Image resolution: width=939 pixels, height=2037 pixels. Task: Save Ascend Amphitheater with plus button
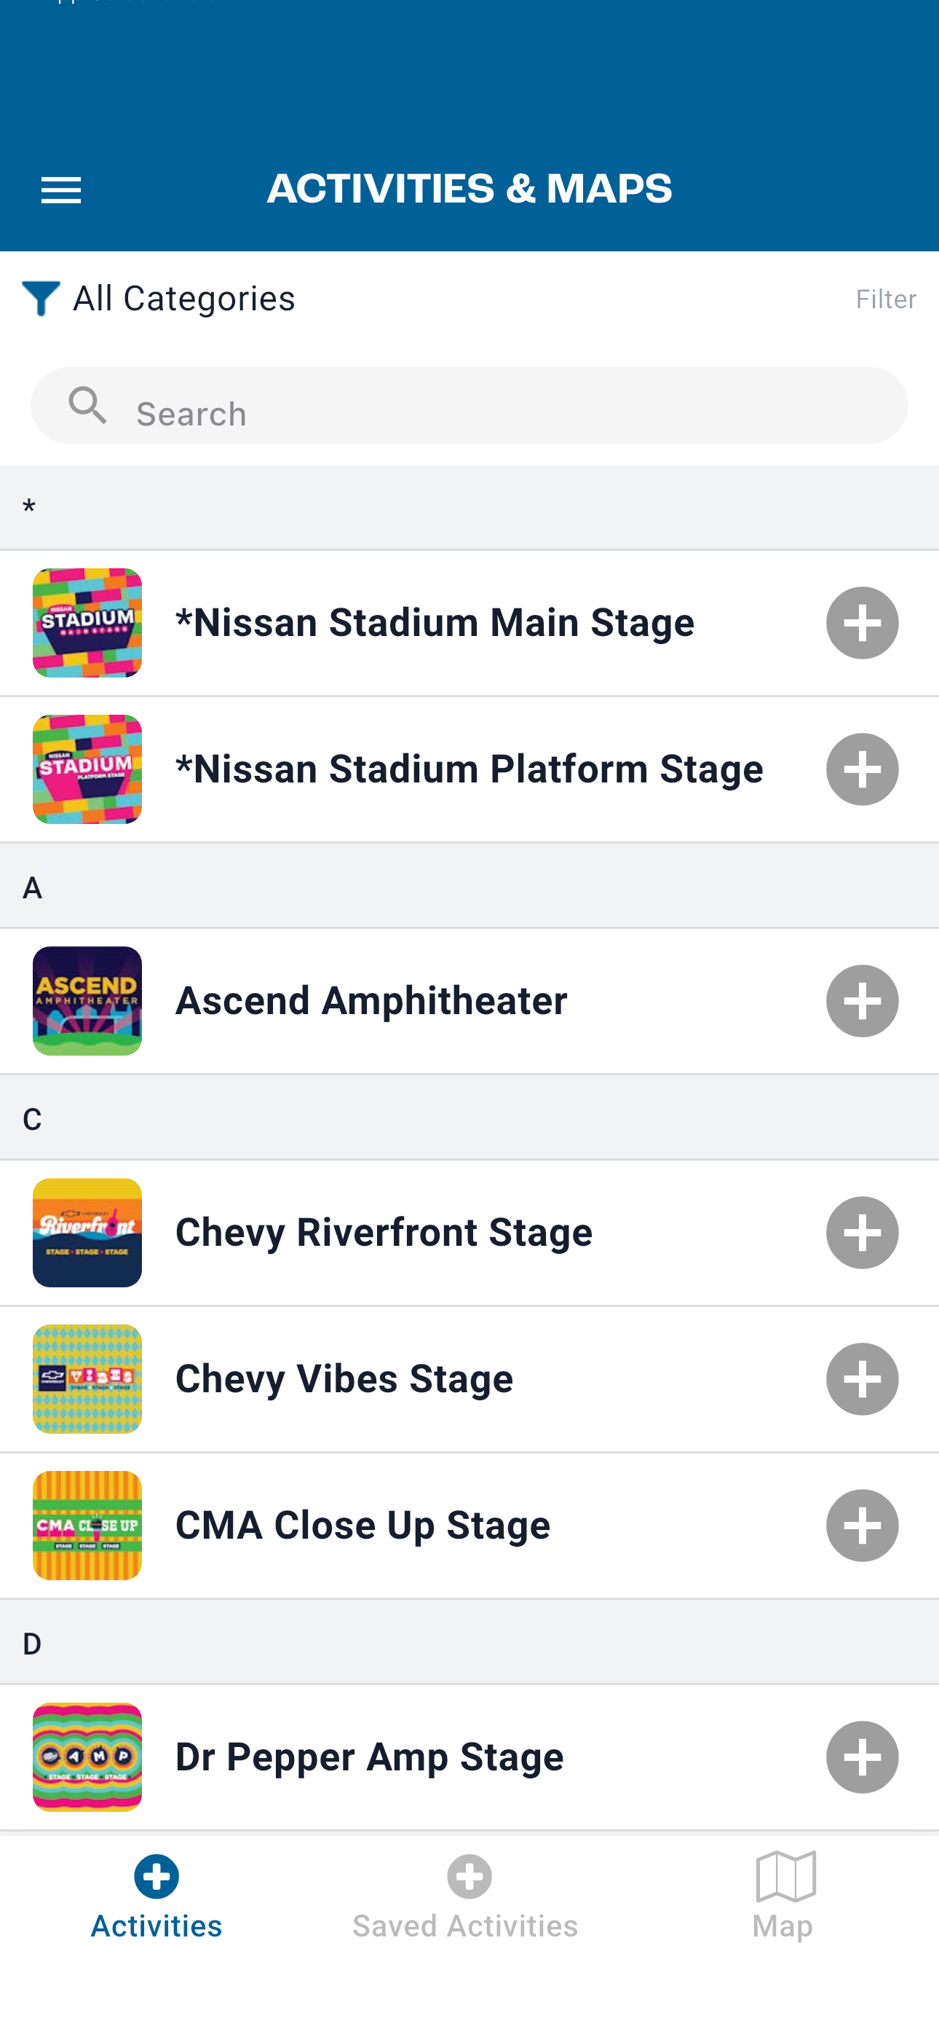[862, 1001]
